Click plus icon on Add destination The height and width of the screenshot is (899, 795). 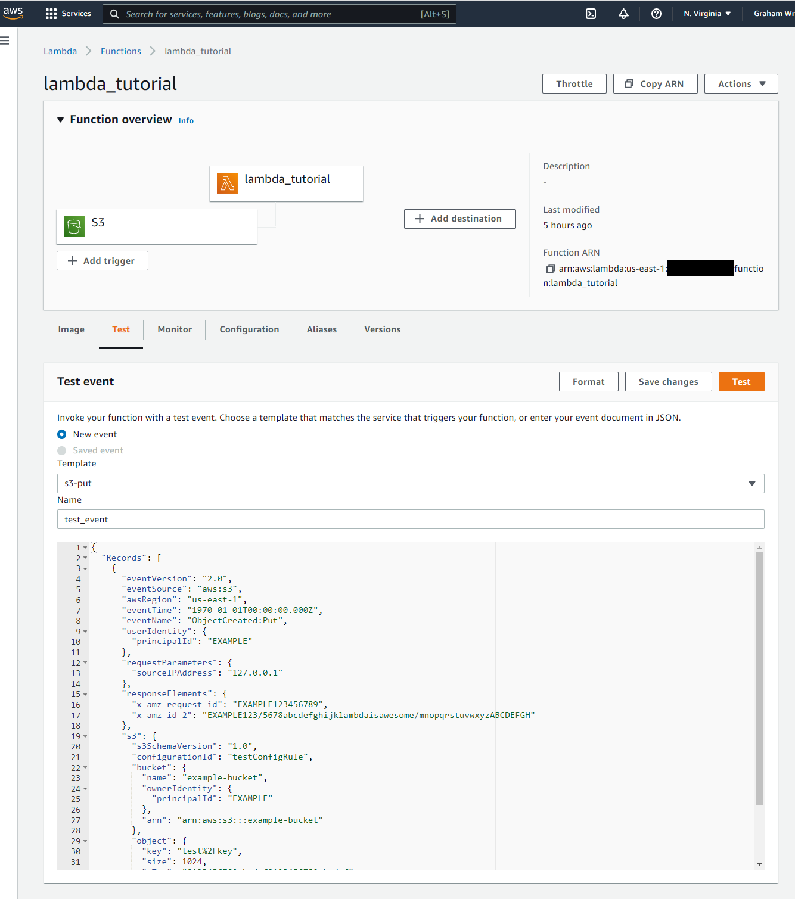(420, 219)
